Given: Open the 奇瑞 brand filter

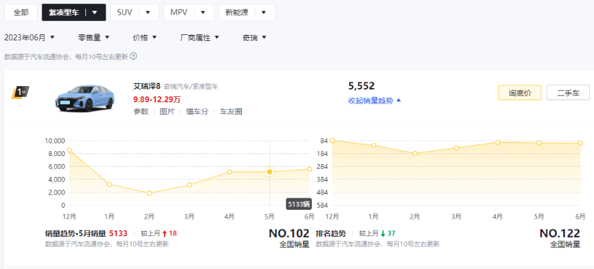Looking at the screenshot, I should (254, 38).
